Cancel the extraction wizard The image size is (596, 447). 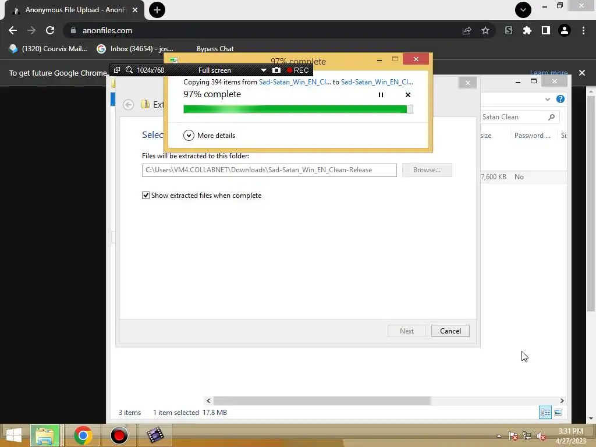pos(450,331)
